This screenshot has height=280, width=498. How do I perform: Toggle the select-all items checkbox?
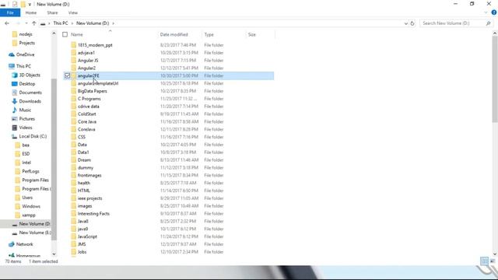[65, 34]
